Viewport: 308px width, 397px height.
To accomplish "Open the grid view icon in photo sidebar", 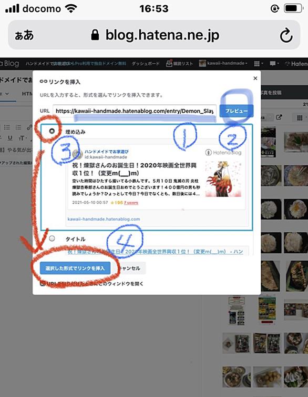I will (x=300, y=117).
